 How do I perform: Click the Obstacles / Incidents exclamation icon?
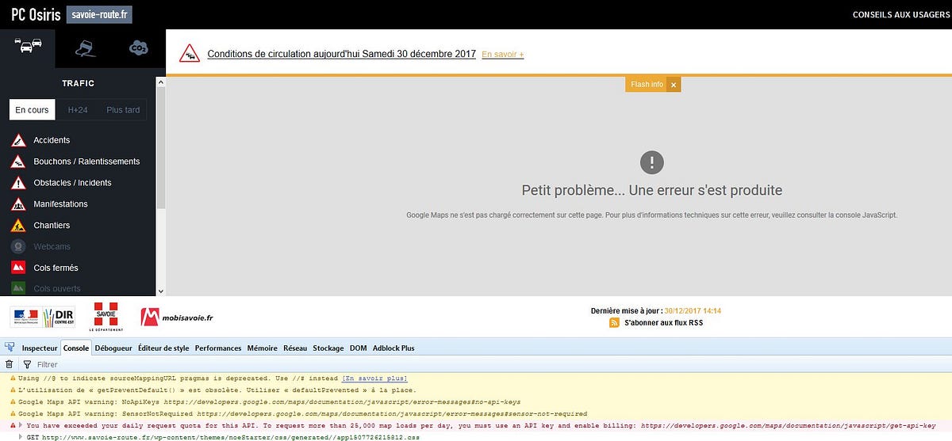coord(18,183)
